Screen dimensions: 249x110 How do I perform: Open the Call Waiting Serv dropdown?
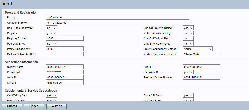52,95
